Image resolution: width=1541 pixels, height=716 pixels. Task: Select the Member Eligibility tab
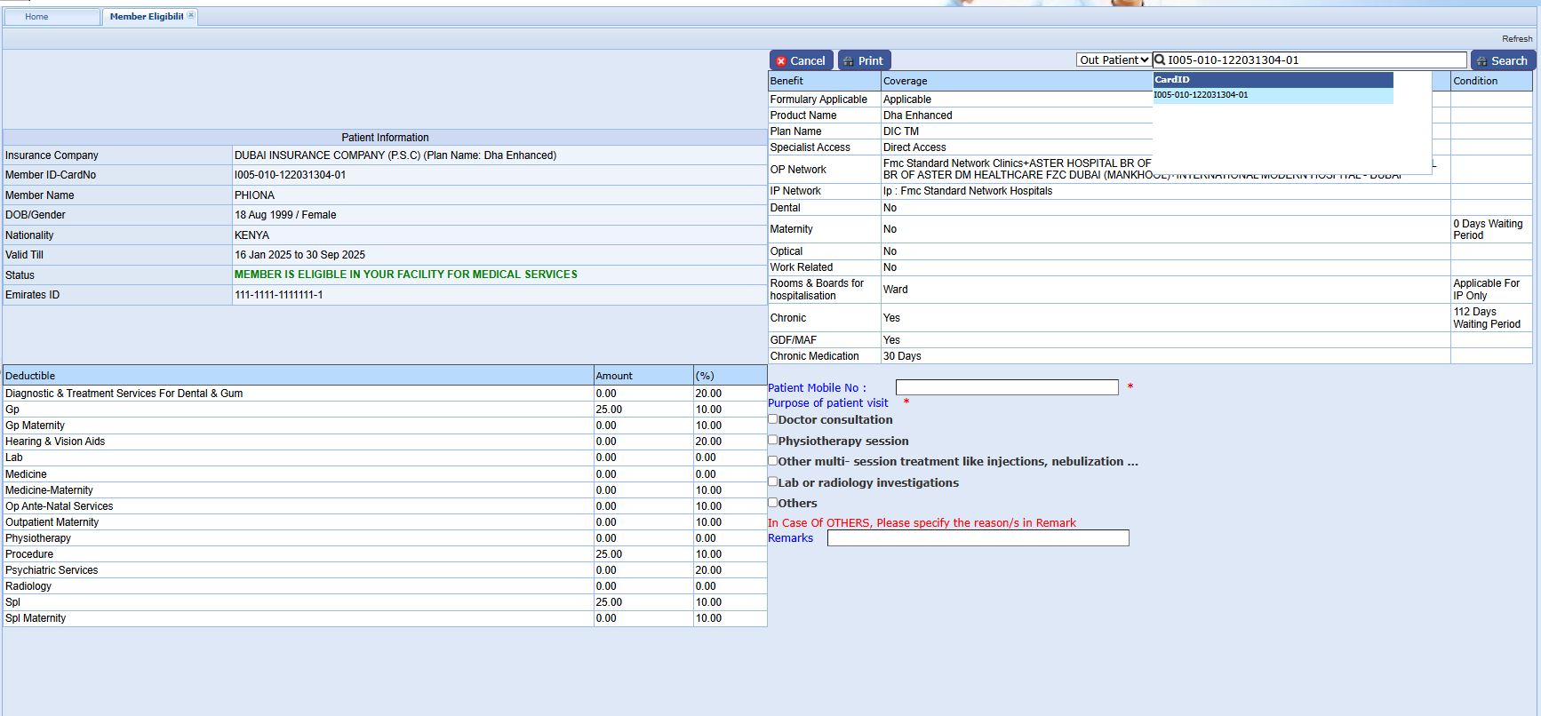146,17
